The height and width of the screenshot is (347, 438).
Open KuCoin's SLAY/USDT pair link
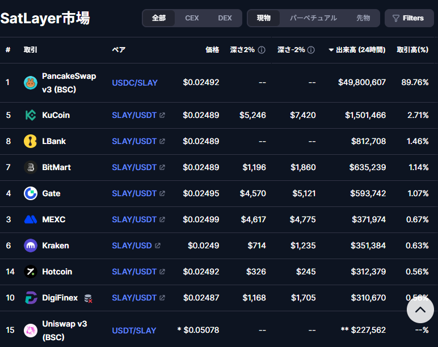point(134,115)
